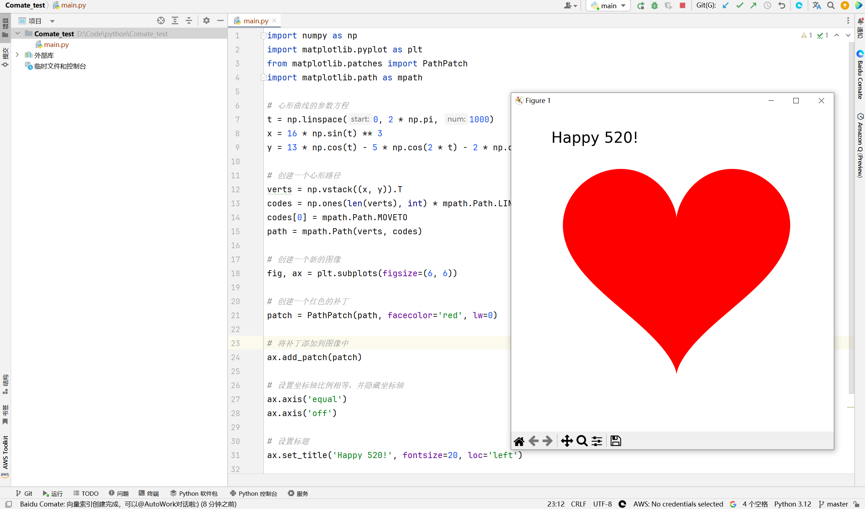Click 4 个空格 indent setting
Viewport: 865px width, 509px height.
(755, 504)
